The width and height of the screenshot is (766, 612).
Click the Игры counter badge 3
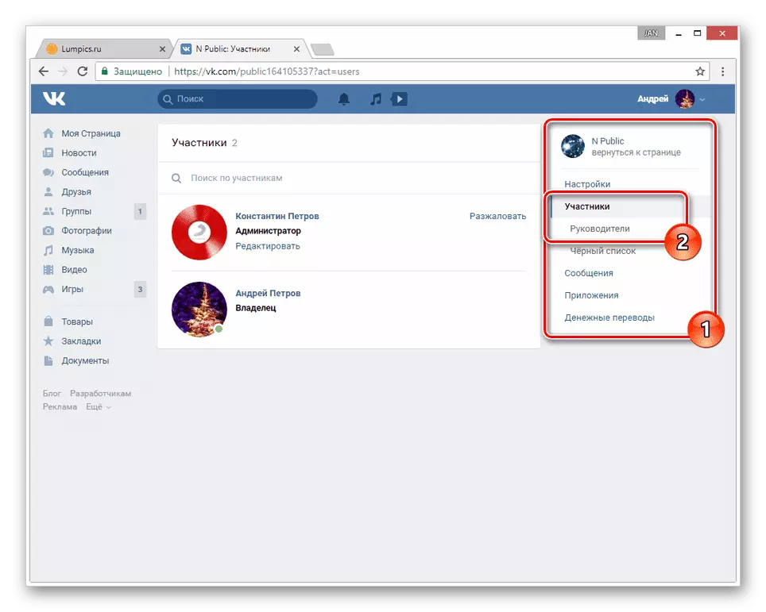[140, 290]
